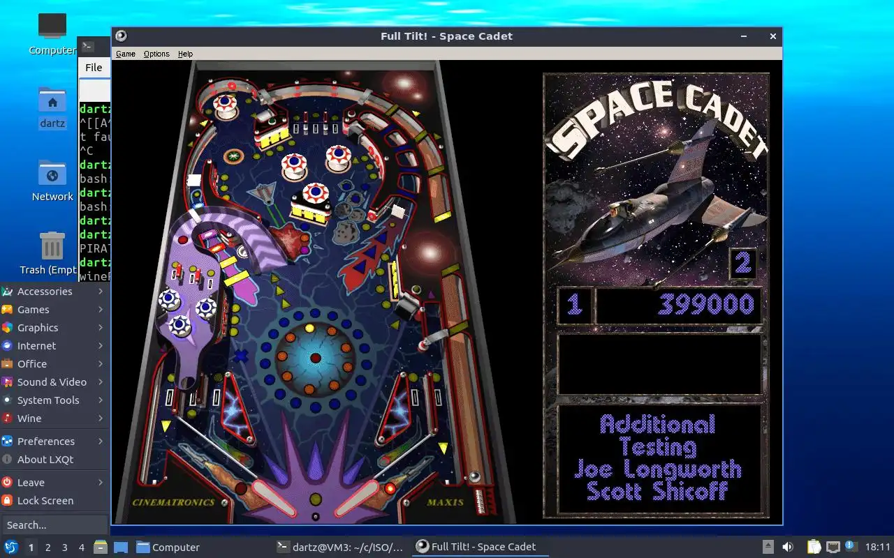Click the removable media eject tray icon

pos(768,548)
